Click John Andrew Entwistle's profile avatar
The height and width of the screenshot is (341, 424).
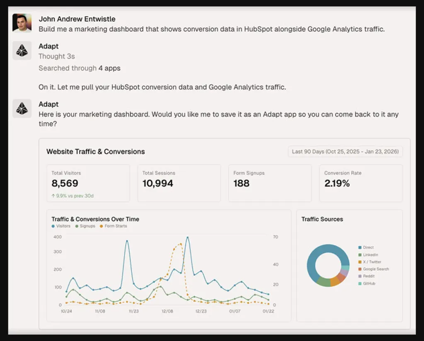tap(22, 23)
